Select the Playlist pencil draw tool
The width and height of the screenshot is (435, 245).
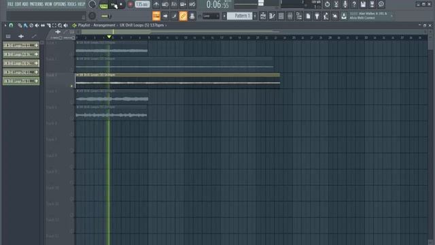click(x=20, y=25)
